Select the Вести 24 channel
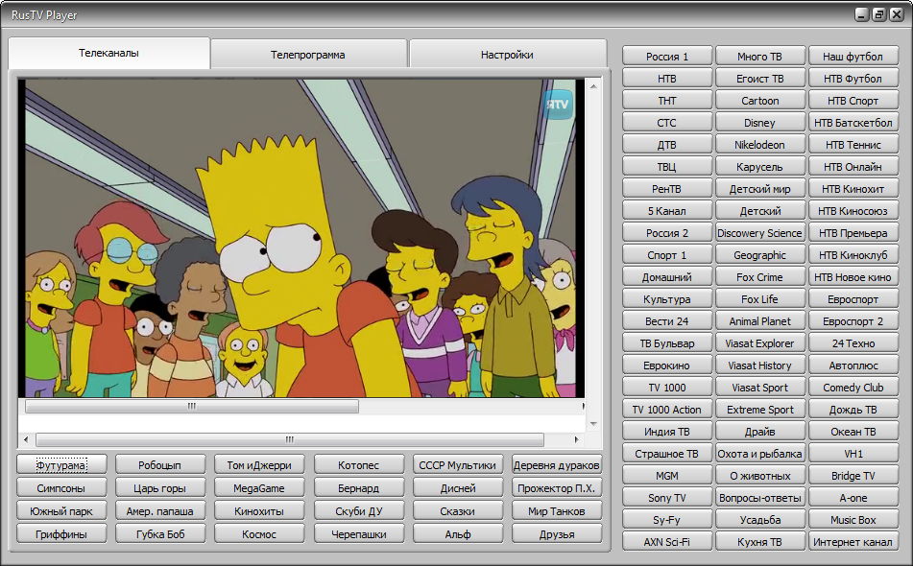Image resolution: width=913 pixels, height=566 pixels. coord(667,321)
